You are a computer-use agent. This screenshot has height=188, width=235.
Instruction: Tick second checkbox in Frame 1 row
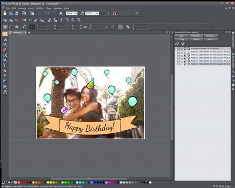182,52
